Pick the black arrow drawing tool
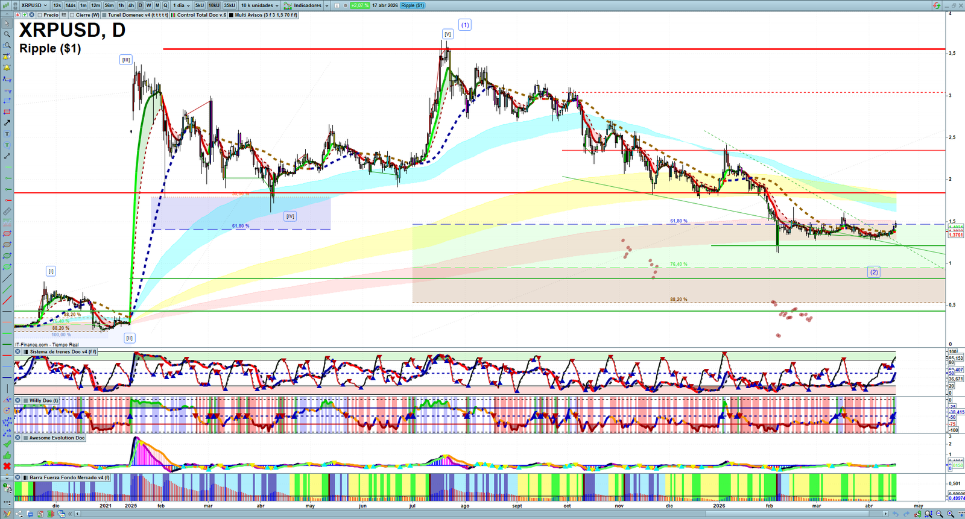Image resolution: width=965 pixels, height=519 pixels. [7, 123]
